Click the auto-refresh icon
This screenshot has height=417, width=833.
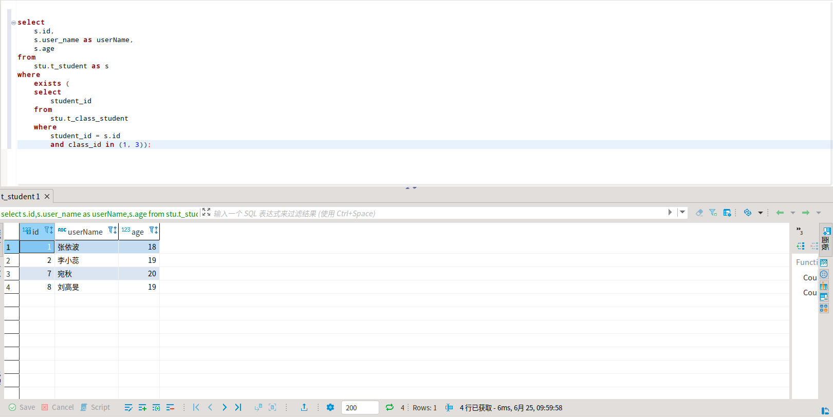point(748,213)
